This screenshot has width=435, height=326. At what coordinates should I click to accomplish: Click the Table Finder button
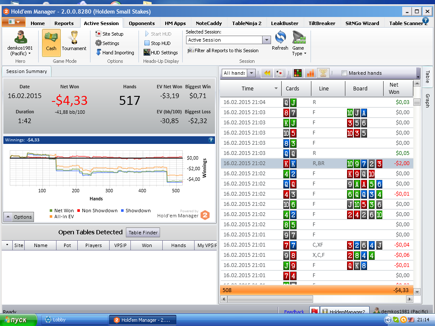(143, 233)
